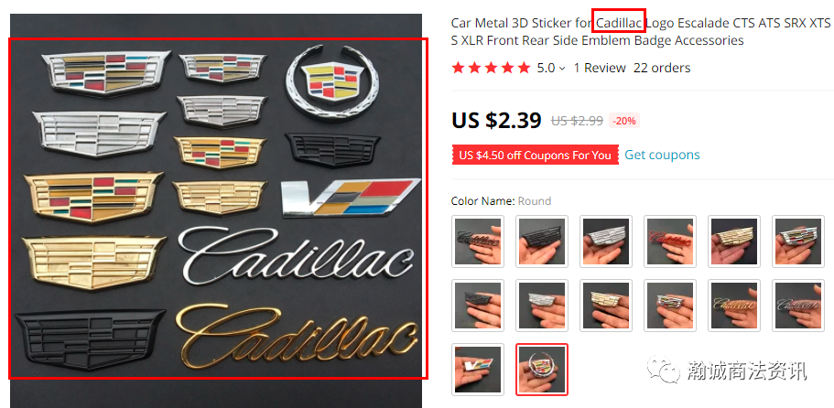Click the product title text
This screenshot has width=834, height=408.
(x=641, y=32)
